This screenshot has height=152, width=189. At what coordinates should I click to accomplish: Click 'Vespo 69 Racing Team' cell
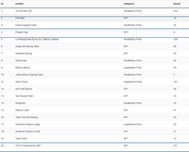(x=27, y=46)
